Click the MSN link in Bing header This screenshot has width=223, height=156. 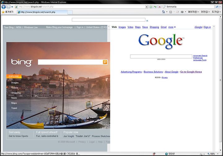pyautogui.click(x=19, y=27)
